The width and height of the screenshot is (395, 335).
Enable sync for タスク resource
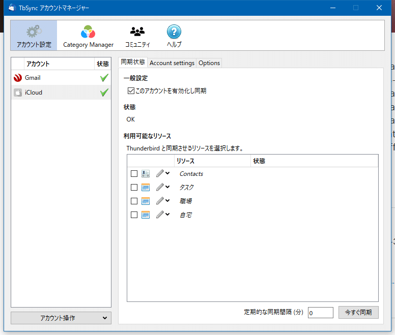(x=134, y=188)
